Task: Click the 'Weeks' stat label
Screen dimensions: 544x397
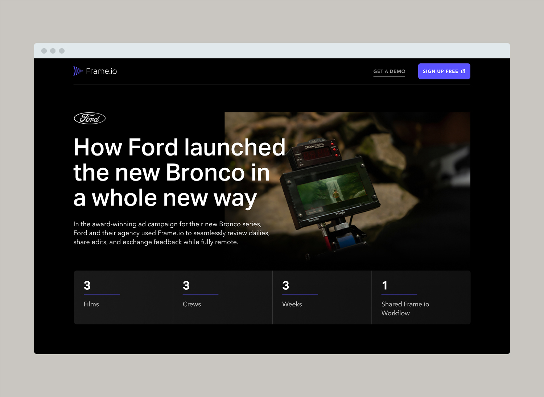Action: click(292, 304)
